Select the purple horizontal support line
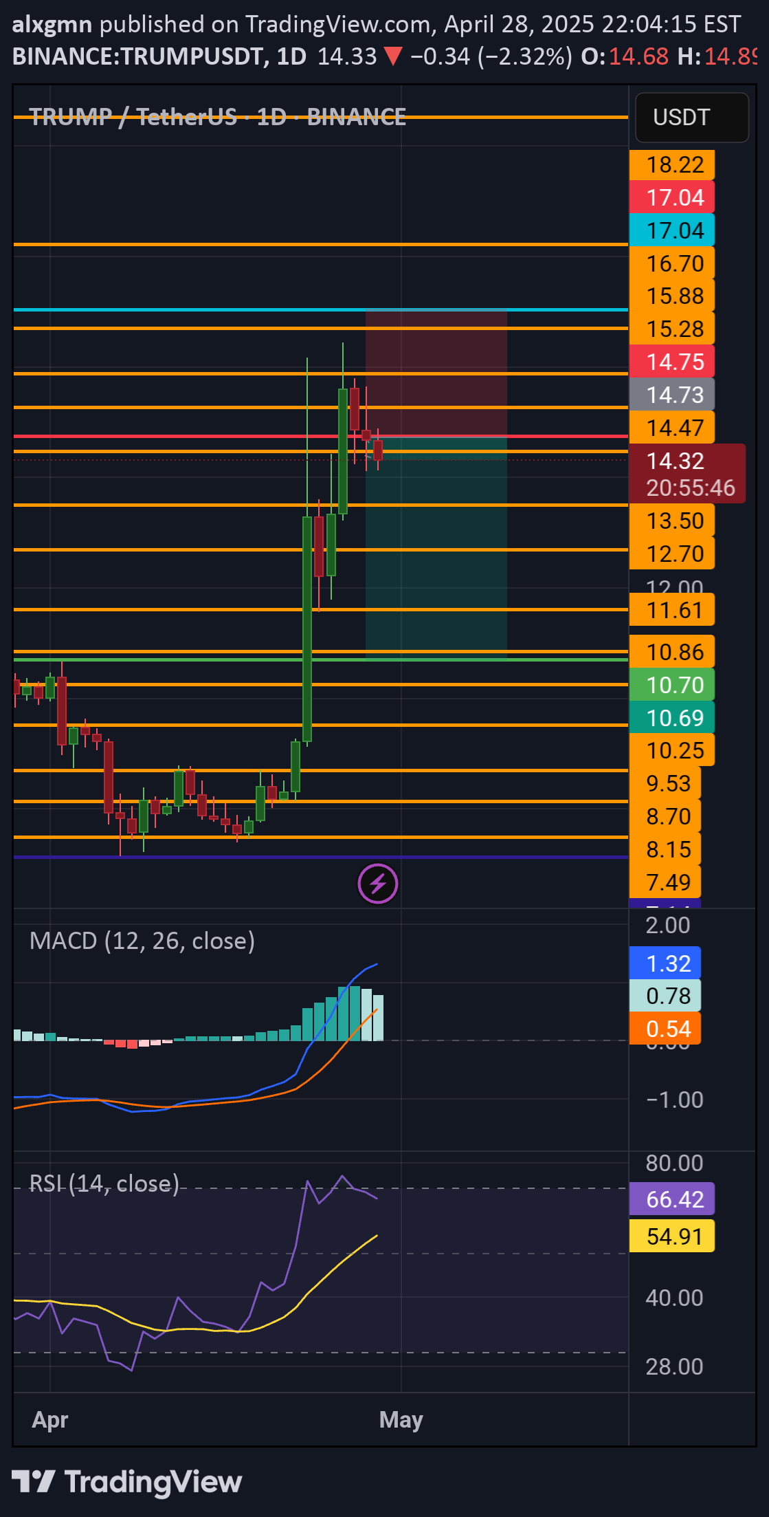Screen dimensions: 769x1517 [321, 857]
